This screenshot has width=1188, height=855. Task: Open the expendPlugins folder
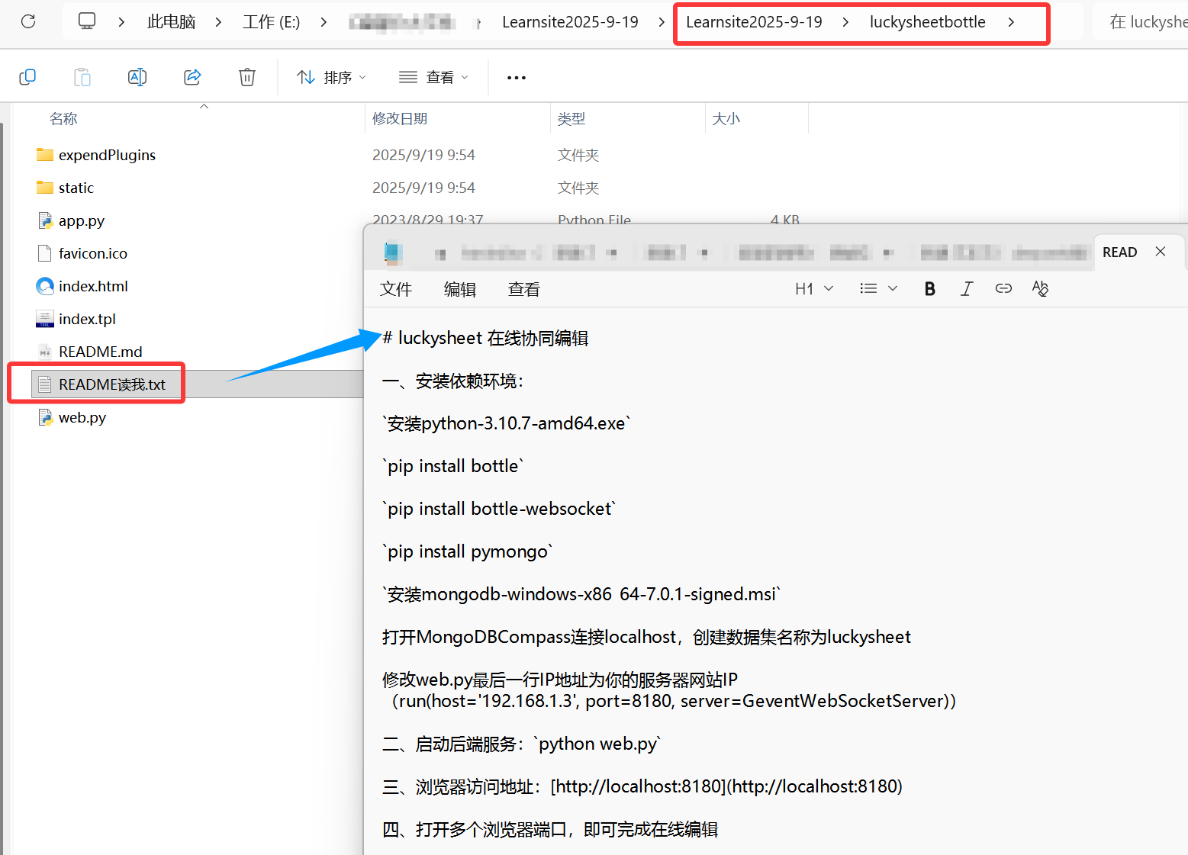tap(107, 155)
